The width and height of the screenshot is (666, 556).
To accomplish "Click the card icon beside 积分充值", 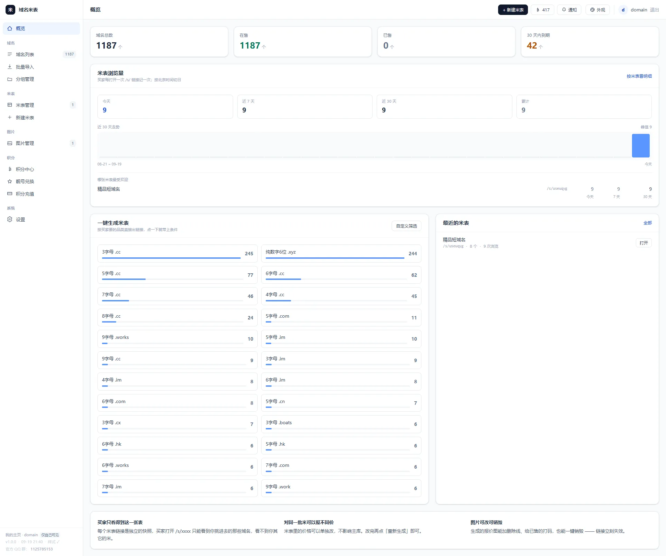I will coord(10,194).
